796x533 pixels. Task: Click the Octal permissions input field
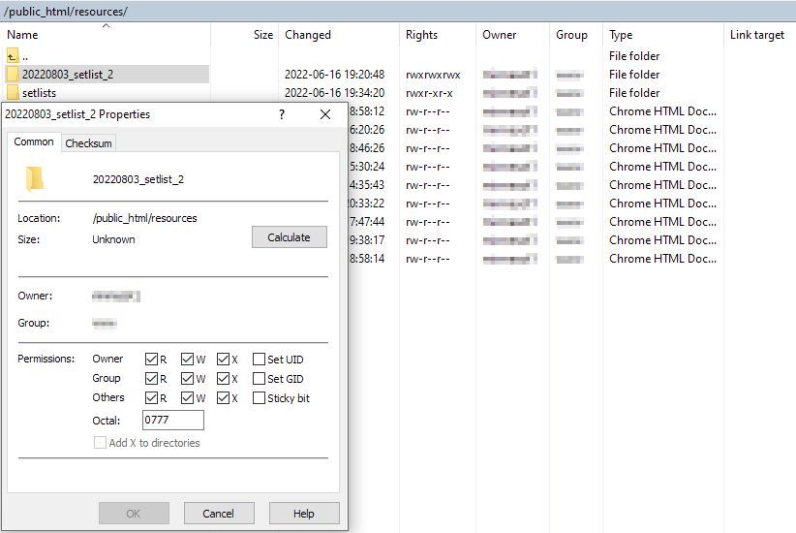(172, 421)
